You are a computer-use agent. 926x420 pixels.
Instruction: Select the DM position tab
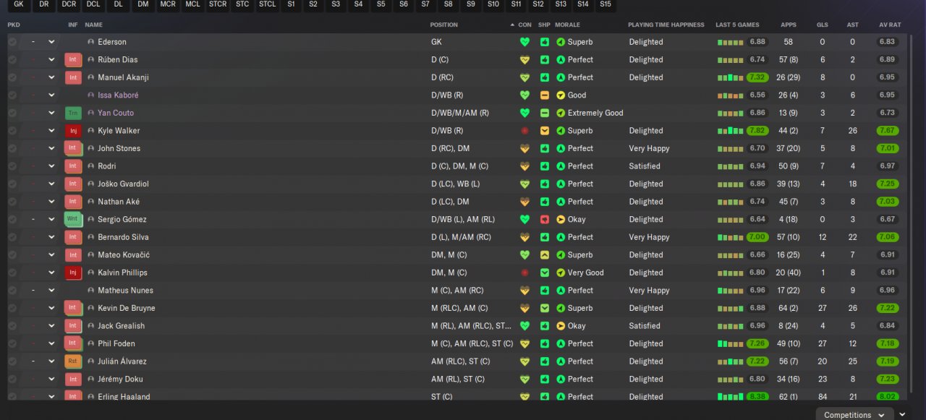tap(143, 4)
